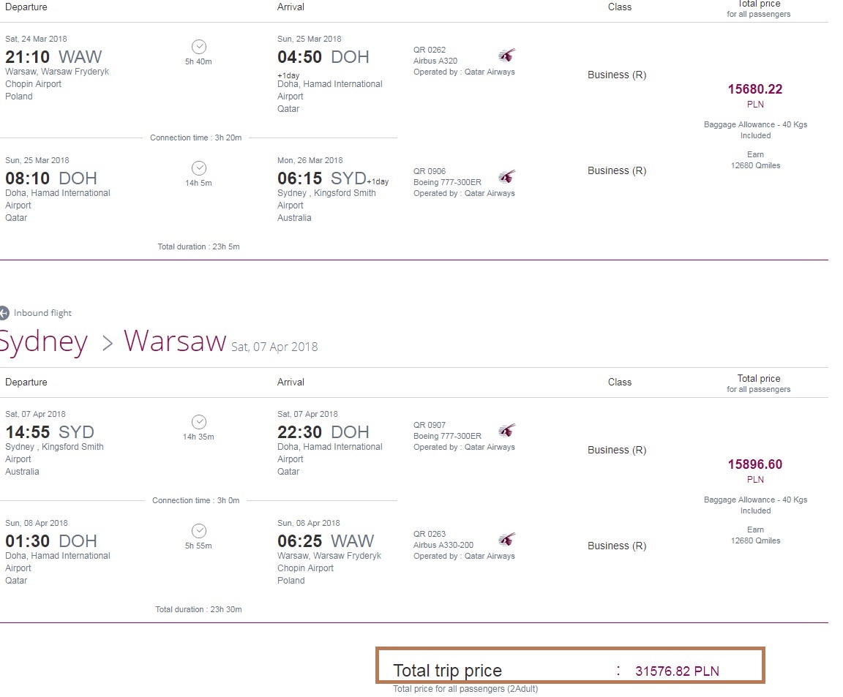
Task: Click the clock icon above 14h 5m duration
Action: (x=199, y=168)
